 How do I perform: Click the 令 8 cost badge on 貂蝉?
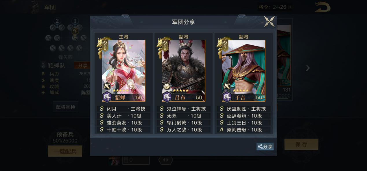[x=105, y=46]
